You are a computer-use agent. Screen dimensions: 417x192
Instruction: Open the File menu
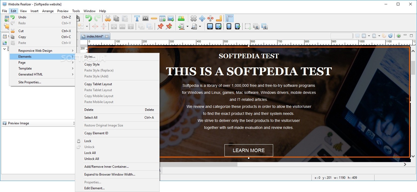pos(5,11)
